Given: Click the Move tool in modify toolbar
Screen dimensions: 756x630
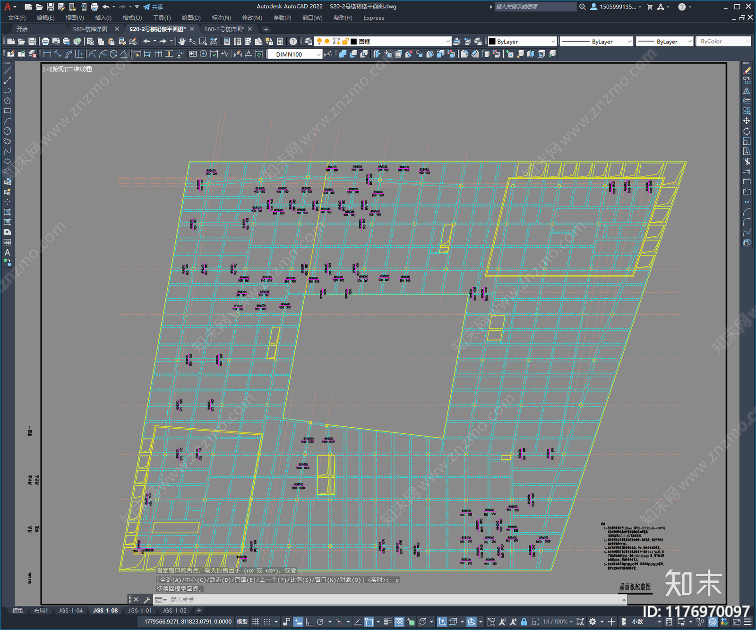Looking at the screenshot, I should pos(747,121).
